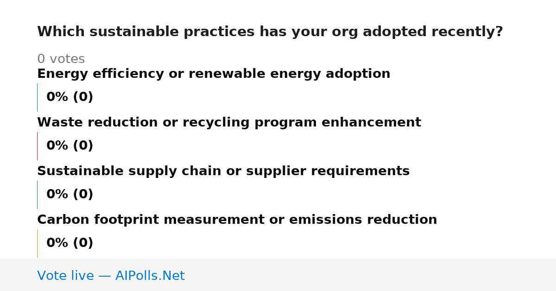Click the poll question title text
This screenshot has height=291, width=556.
pos(270,32)
